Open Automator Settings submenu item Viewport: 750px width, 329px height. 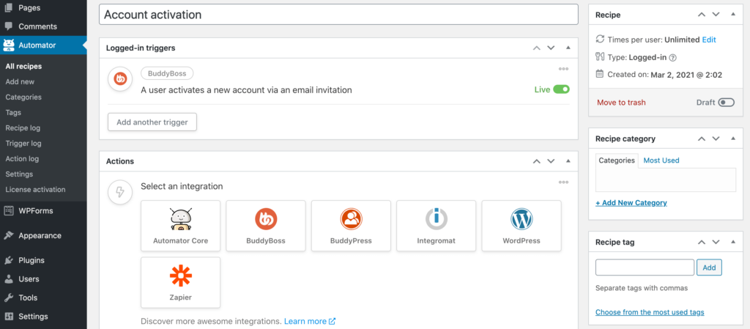(19, 174)
